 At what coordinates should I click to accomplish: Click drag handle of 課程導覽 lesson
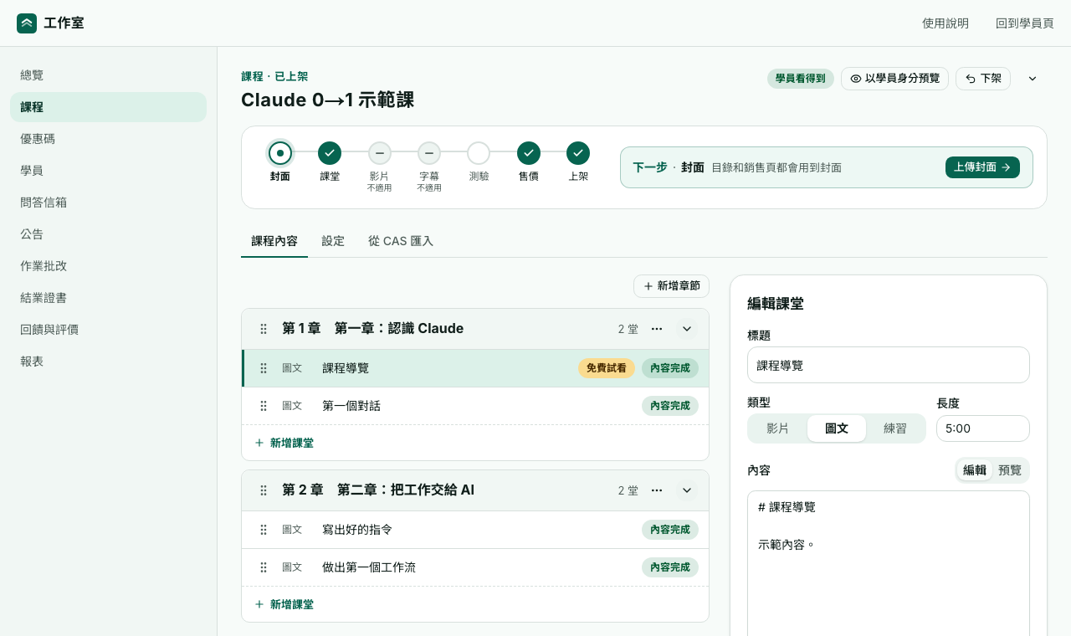coord(264,368)
